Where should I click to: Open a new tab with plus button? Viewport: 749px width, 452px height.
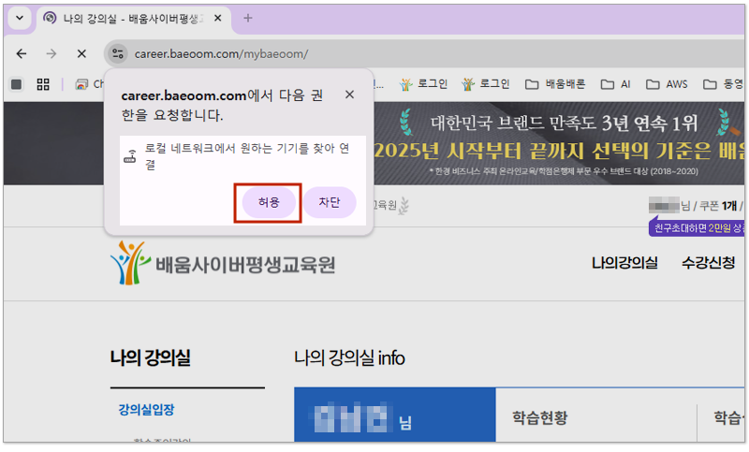pos(248,18)
